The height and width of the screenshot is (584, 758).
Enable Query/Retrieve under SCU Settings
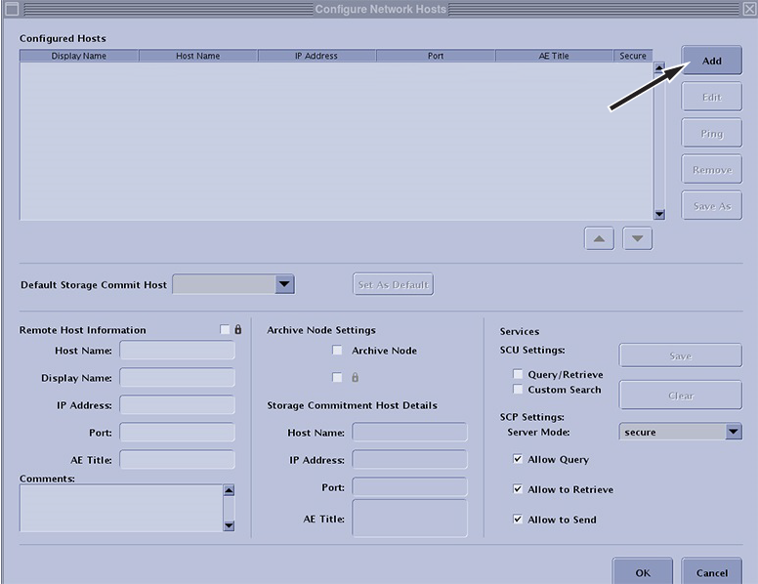(518, 374)
